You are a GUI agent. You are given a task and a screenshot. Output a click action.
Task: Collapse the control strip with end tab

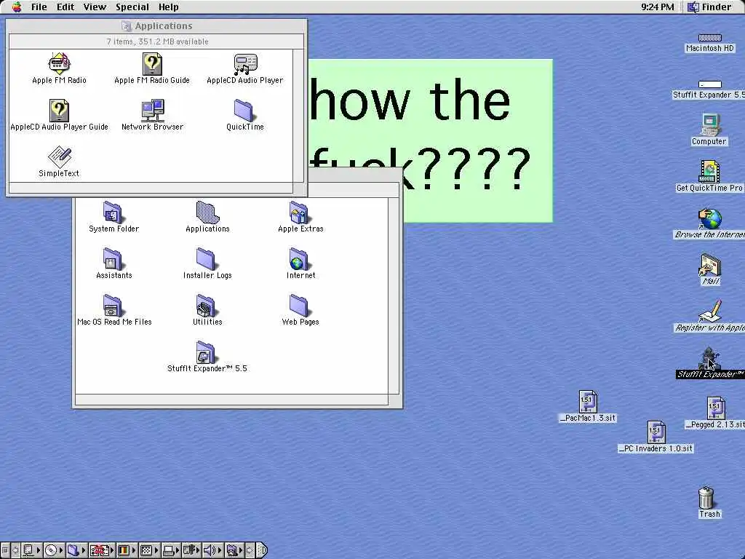pos(262,550)
